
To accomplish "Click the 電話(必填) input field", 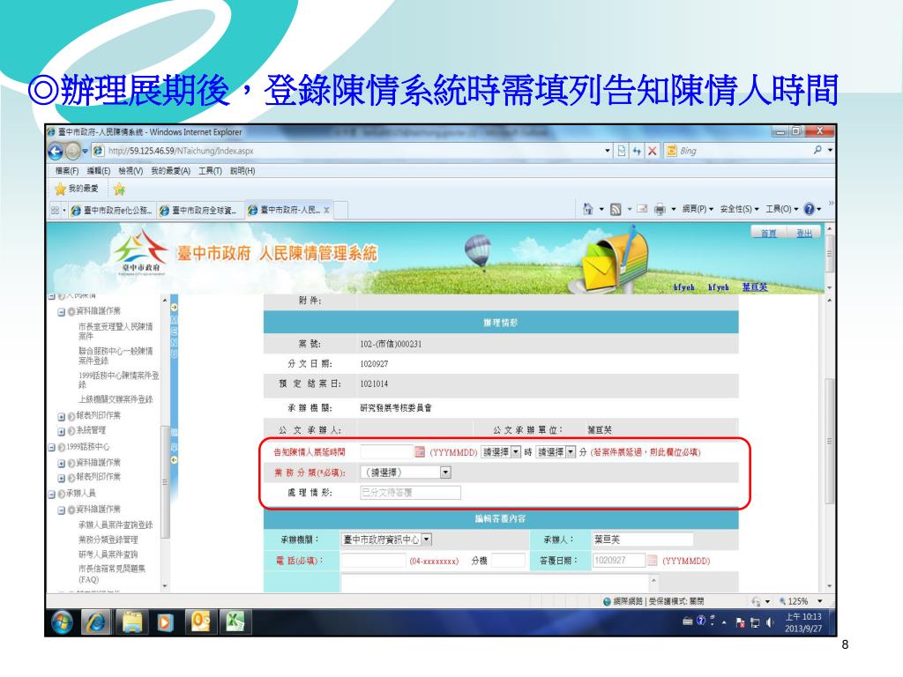I will click(x=373, y=560).
